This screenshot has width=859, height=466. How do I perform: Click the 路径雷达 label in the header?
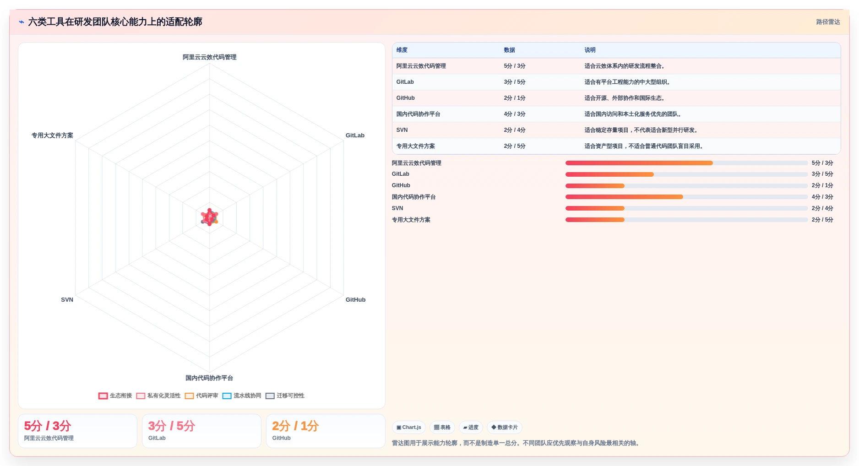pyautogui.click(x=828, y=22)
